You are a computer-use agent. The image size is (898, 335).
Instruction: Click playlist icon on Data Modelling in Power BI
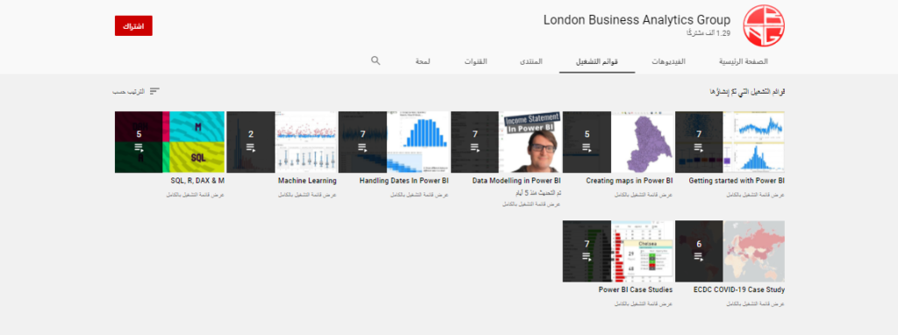coord(474,148)
